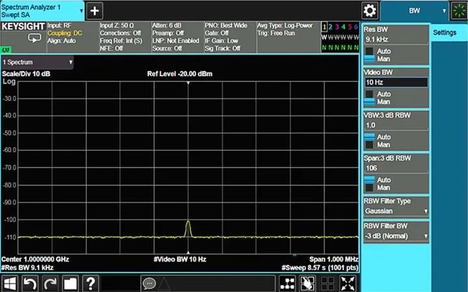The width and height of the screenshot is (468, 292).
Task: Click the green sweep control icon
Action: click(x=459, y=10)
